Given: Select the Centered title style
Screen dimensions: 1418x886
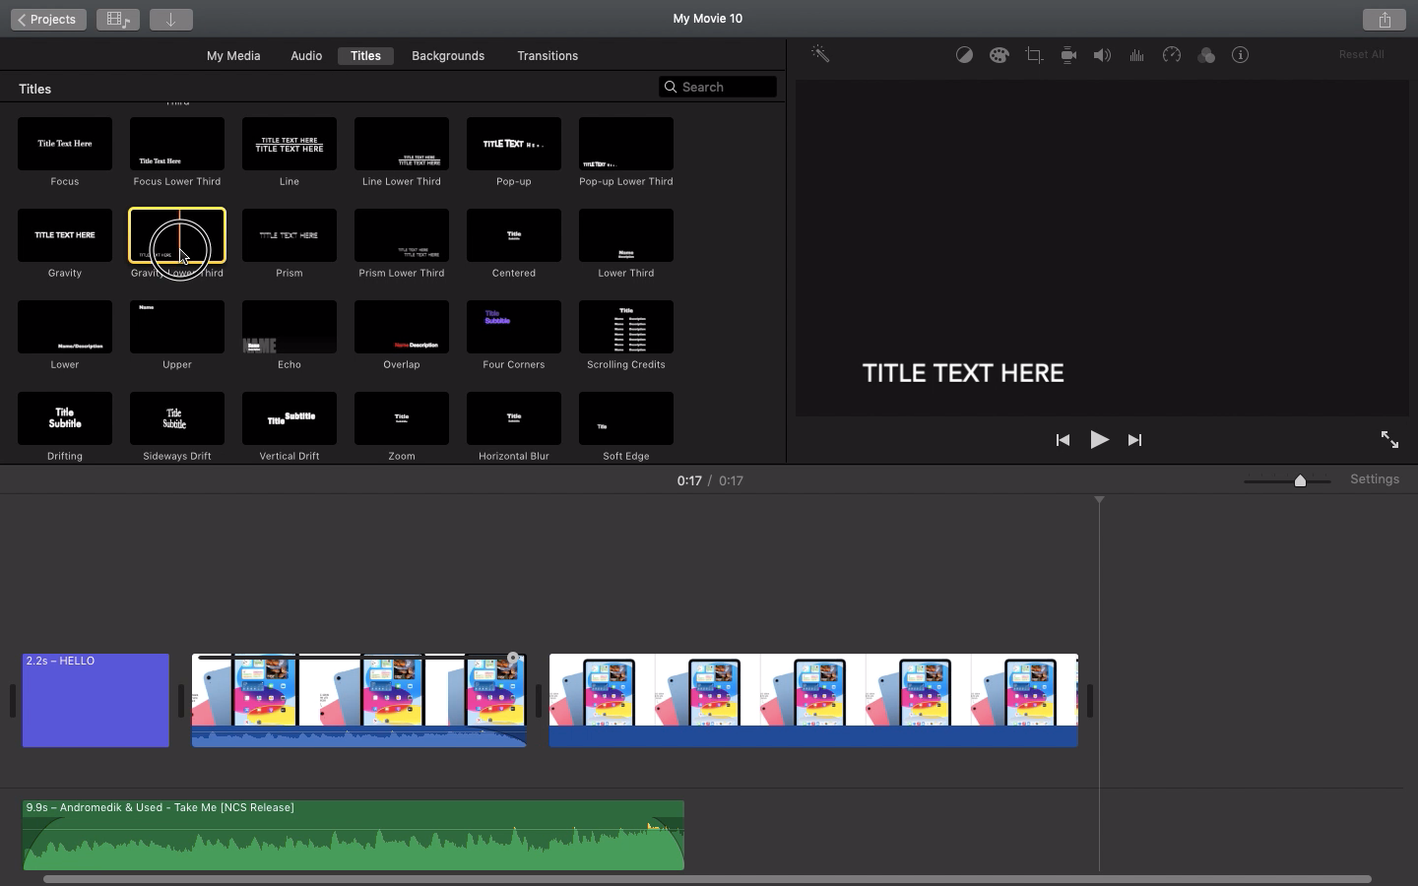Looking at the screenshot, I should coord(514,235).
